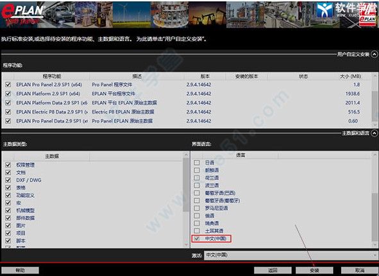Toggle the 脚本 master data checkbox
The width and height of the screenshot is (379, 276).
click(8, 241)
